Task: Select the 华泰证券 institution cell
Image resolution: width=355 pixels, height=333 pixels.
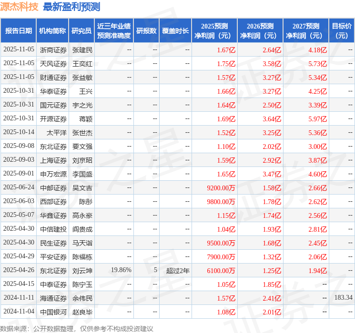Action: click(53, 91)
